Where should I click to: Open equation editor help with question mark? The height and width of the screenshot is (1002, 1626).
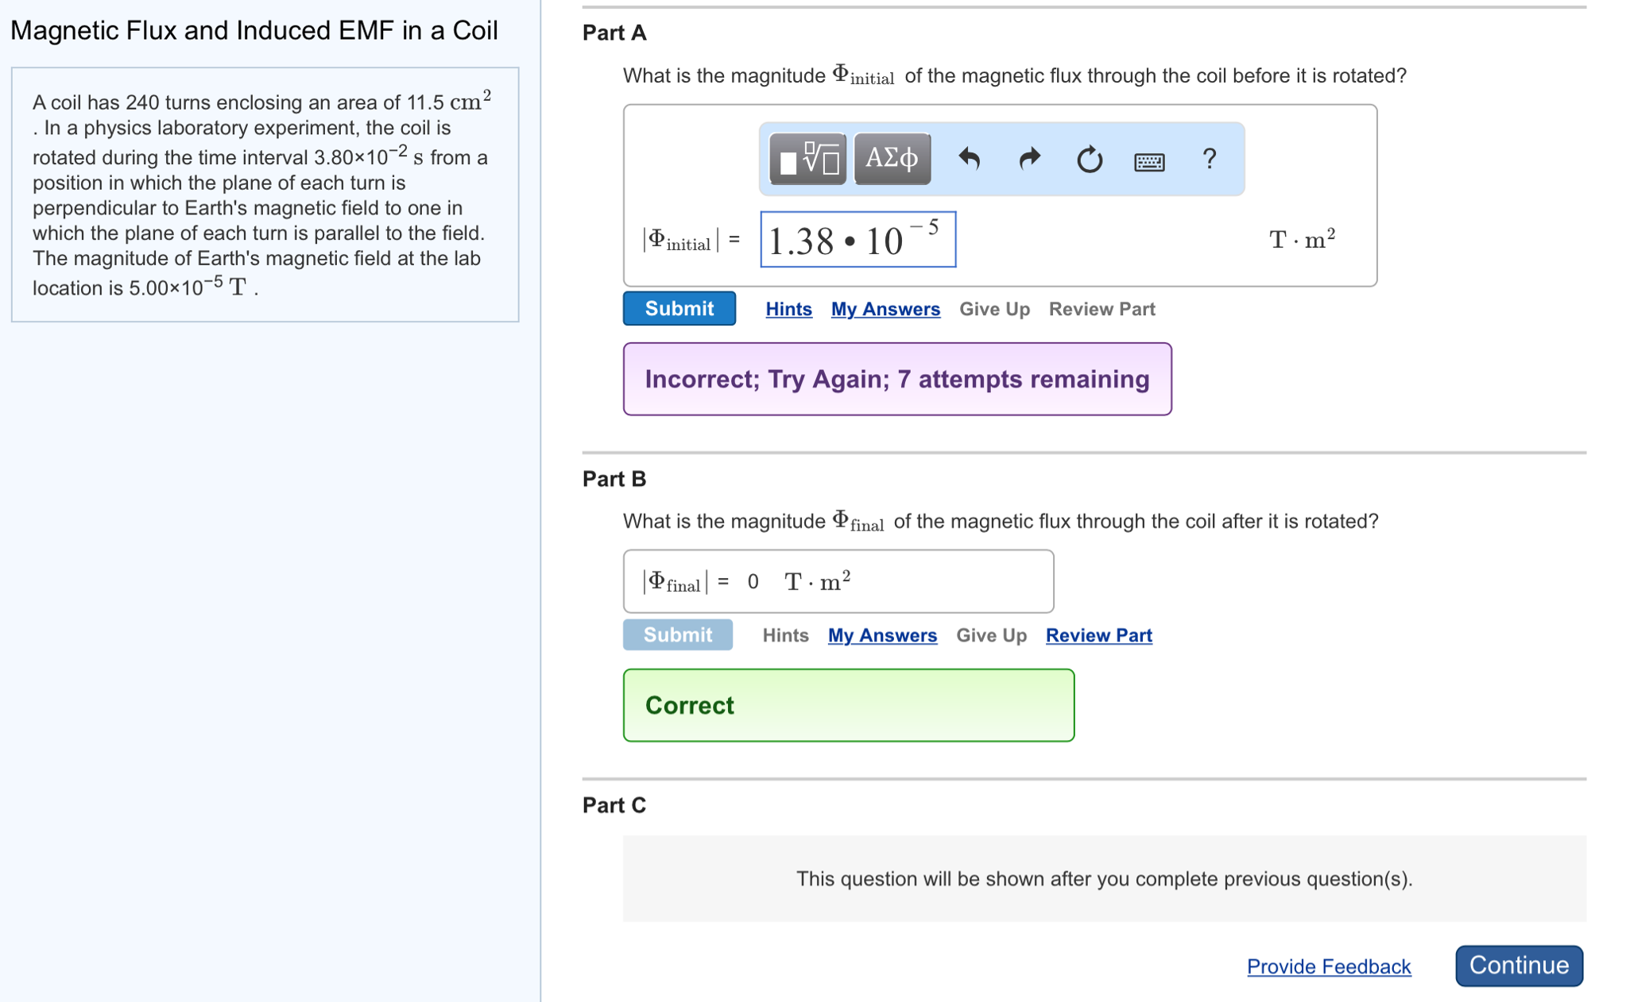point(1210,159)
